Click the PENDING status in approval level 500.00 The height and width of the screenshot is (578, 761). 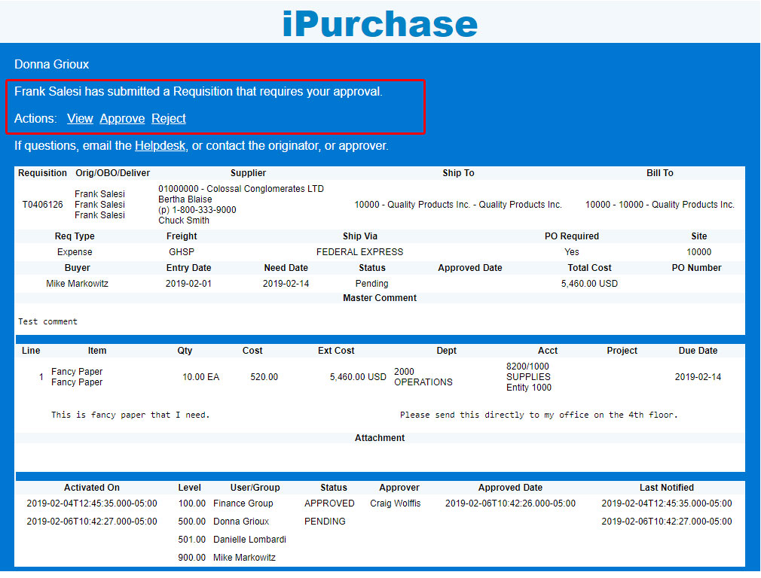point(325,522)
